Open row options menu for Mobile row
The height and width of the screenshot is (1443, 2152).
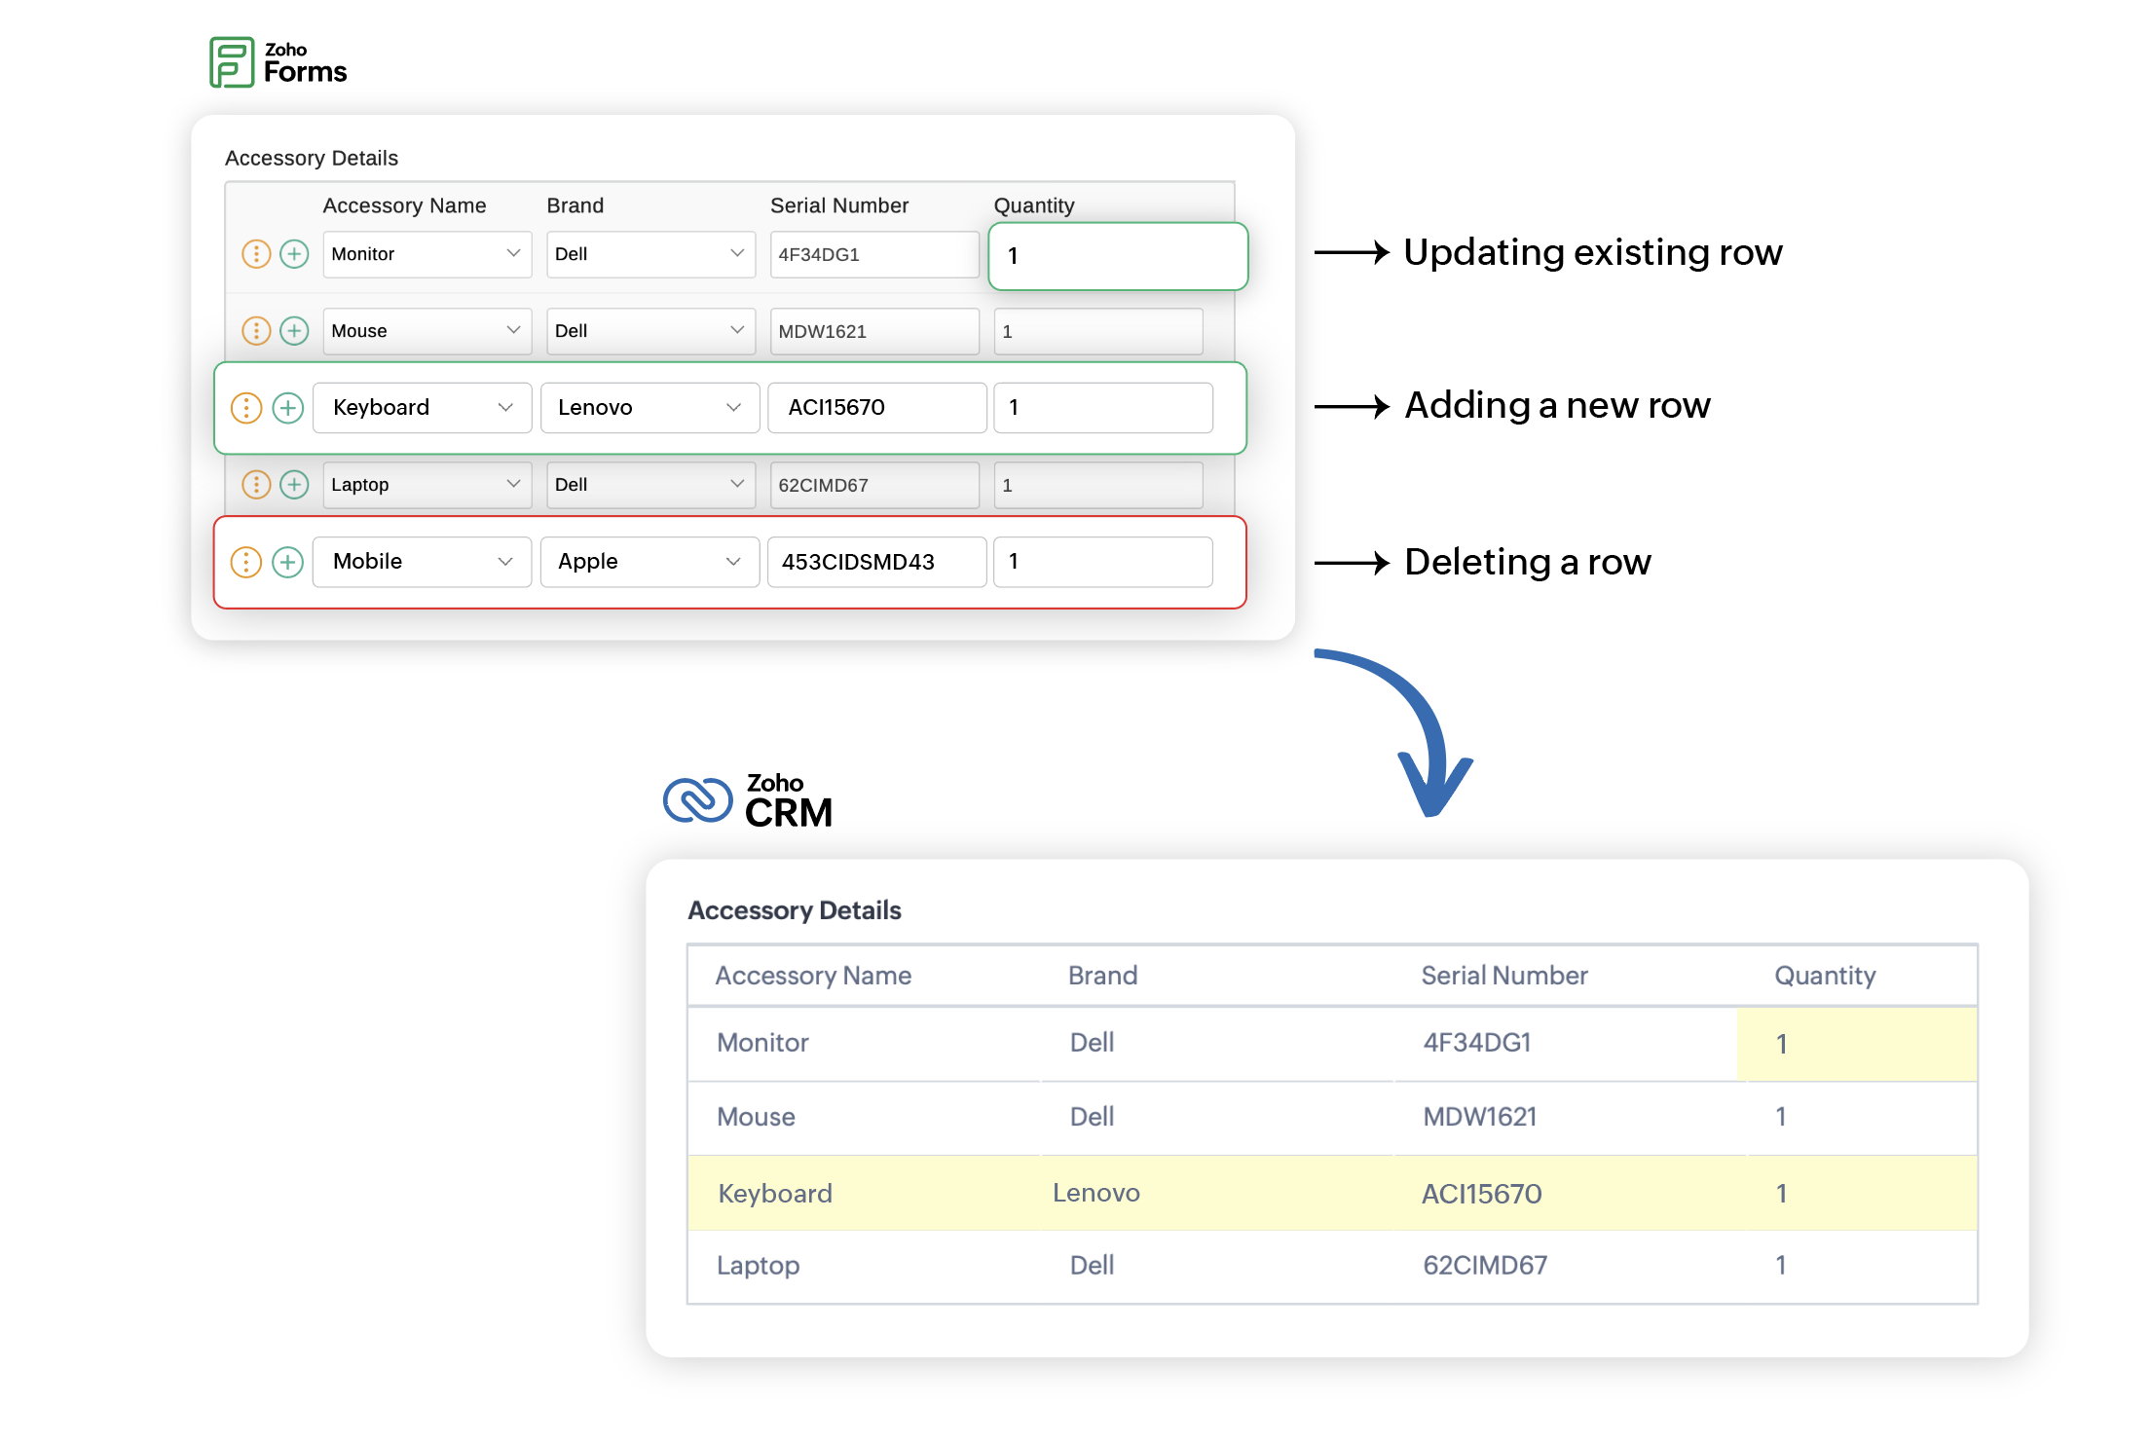tap(246, 562)
